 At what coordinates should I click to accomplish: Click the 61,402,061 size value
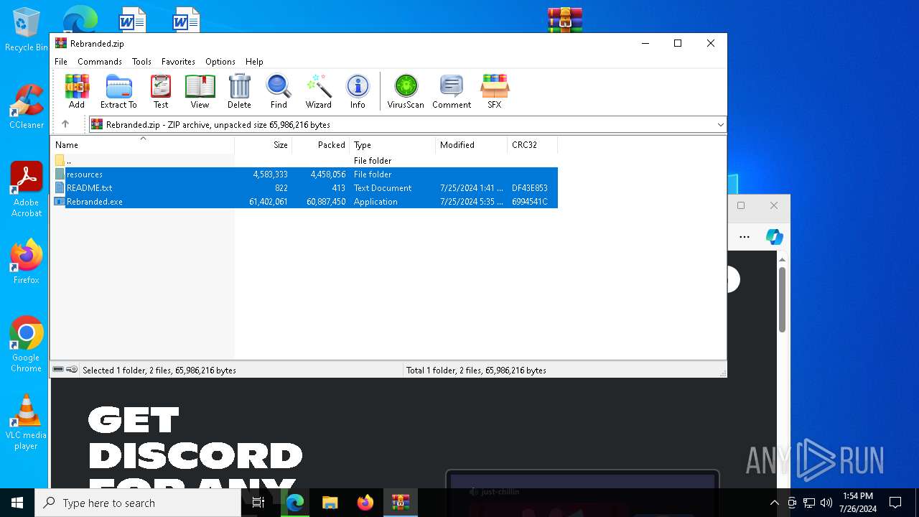pos(269,202)
